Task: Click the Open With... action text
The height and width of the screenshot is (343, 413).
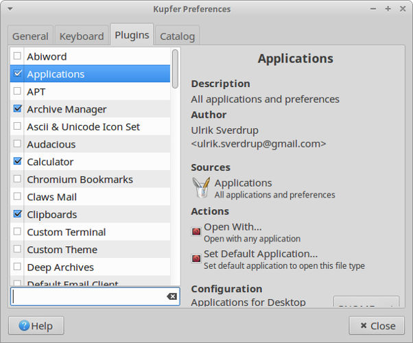Action: 233,227
